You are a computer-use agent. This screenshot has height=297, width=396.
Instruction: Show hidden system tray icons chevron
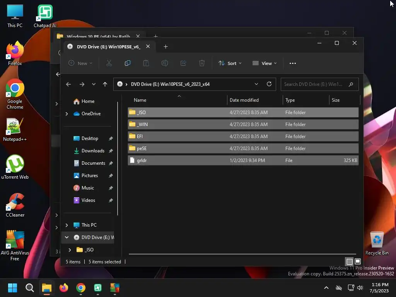pyautogui.click(x=326, y=288)
